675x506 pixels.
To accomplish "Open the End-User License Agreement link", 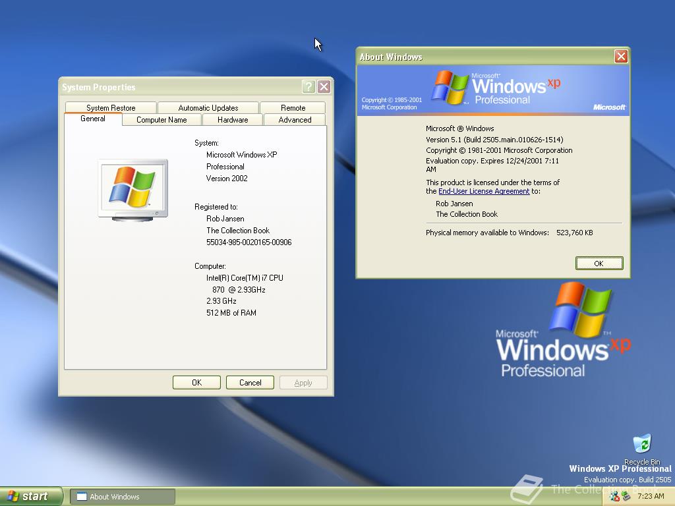I will pyautogui.click(x=483, y=191).
